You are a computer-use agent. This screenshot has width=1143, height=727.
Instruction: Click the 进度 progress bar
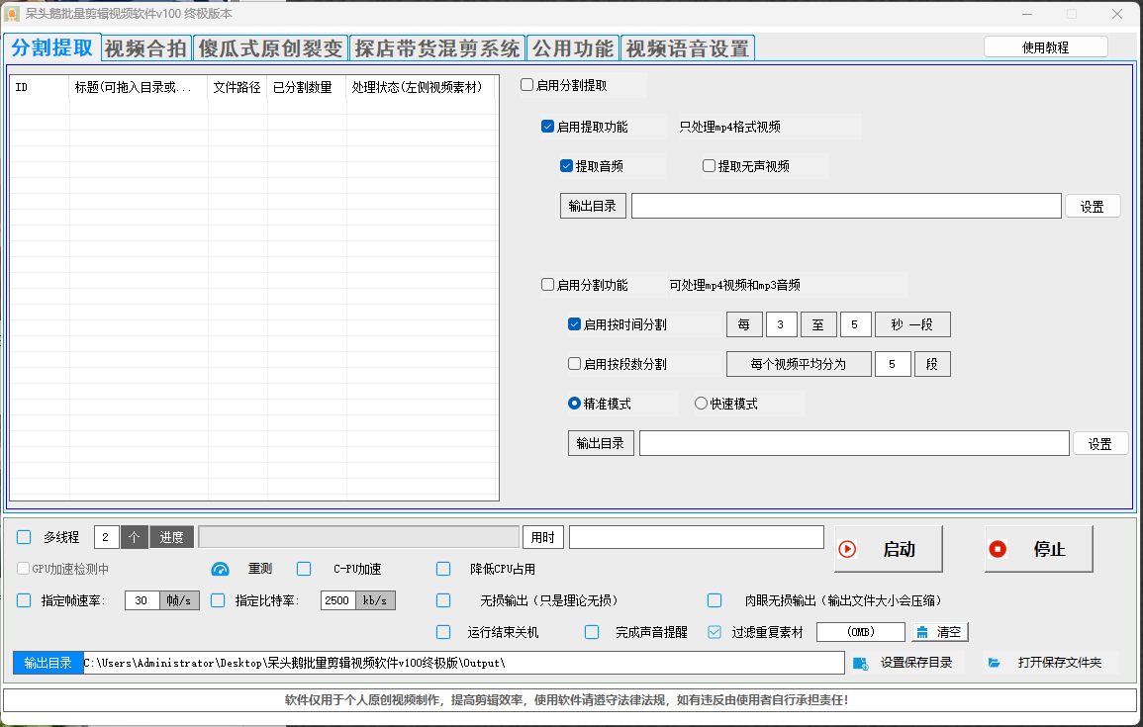(358, 537)
